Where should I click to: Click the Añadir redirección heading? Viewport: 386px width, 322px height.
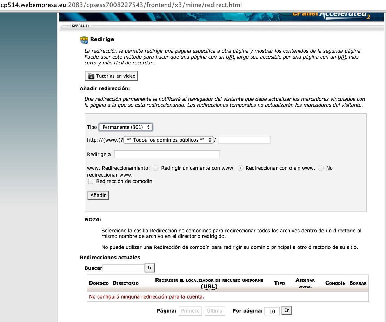(105, 89)
